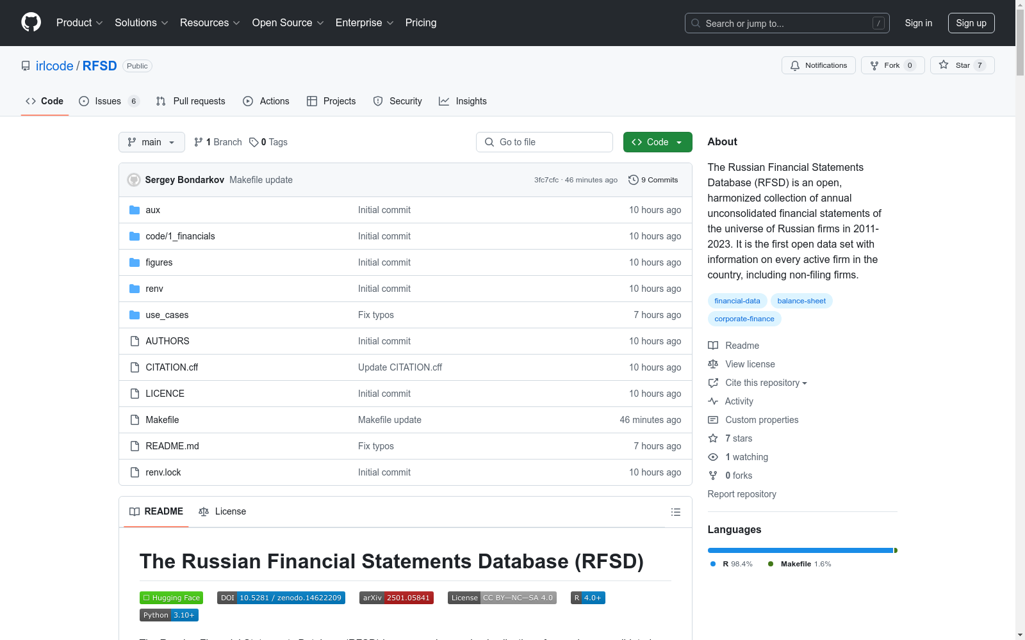
Task: Click the repository book icon near irlcode
Action: (26, 66)
